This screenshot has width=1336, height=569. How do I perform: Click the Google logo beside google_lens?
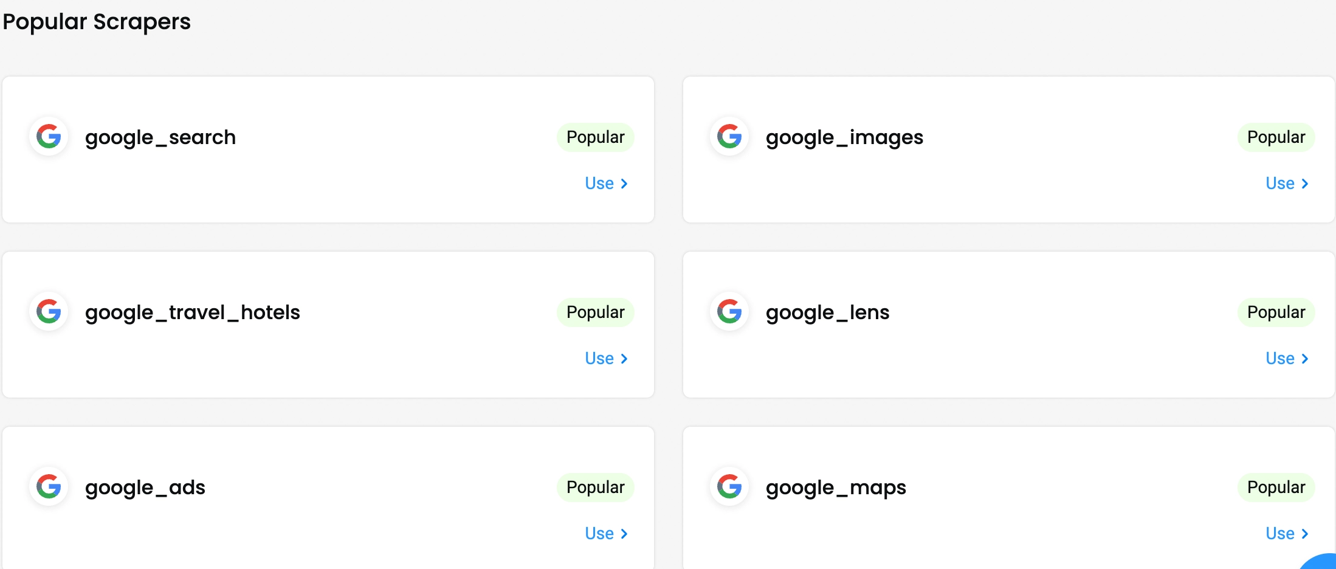[729, 311]
